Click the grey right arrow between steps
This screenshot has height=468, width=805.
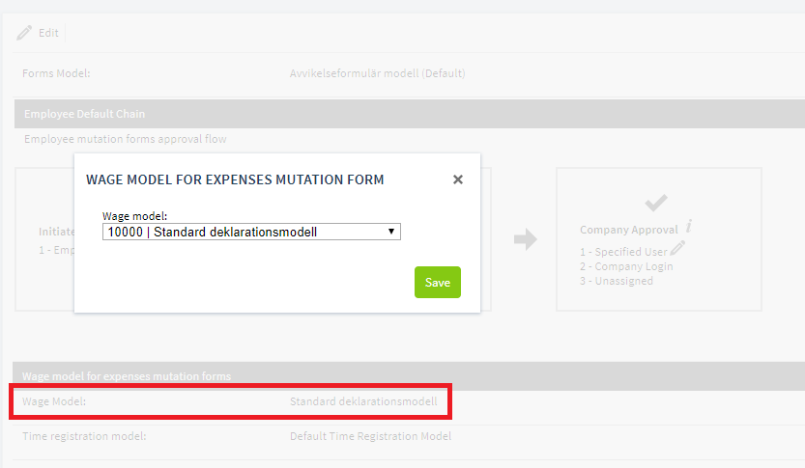tap(525, 239)
